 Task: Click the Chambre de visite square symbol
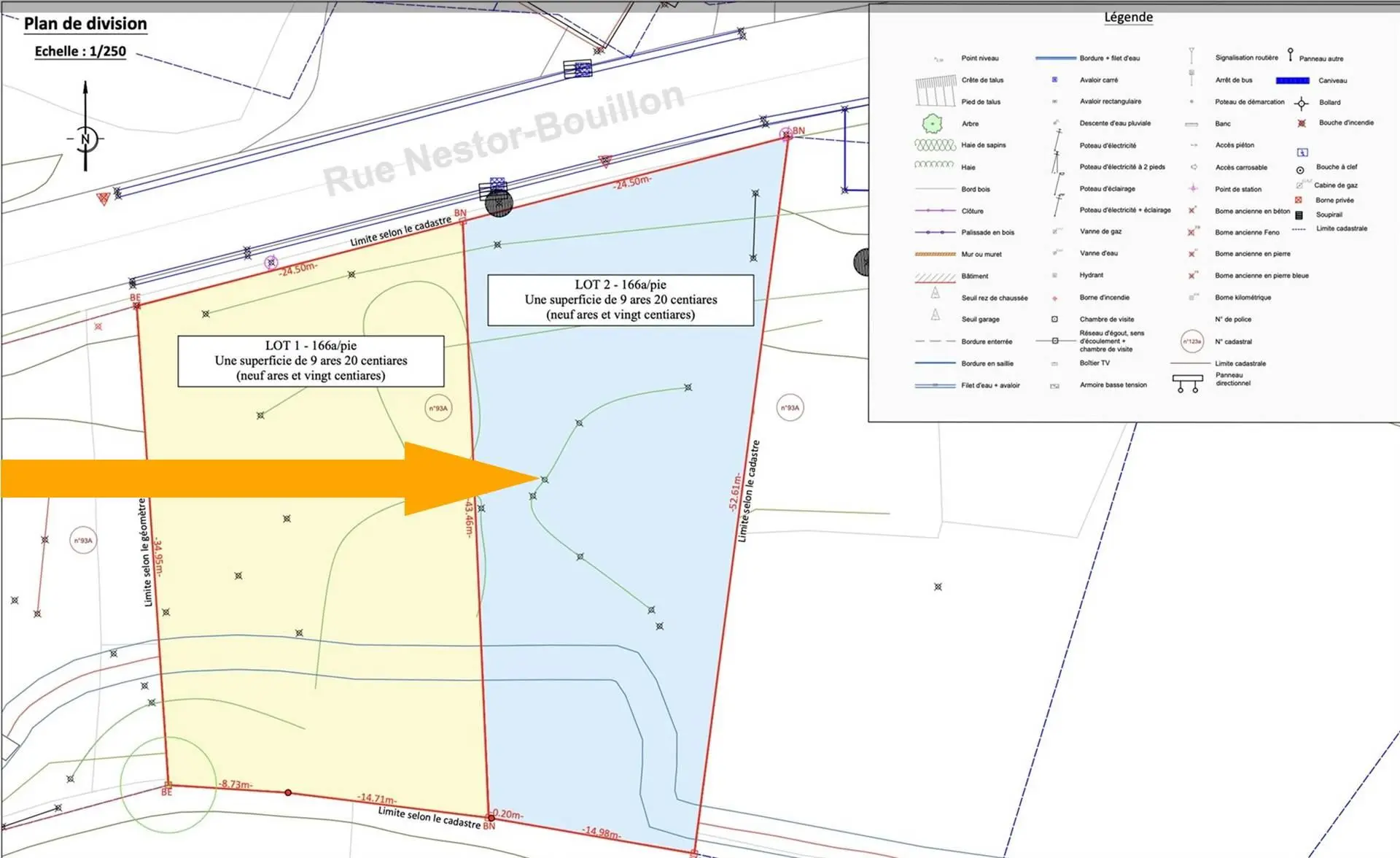(1054, 320)
